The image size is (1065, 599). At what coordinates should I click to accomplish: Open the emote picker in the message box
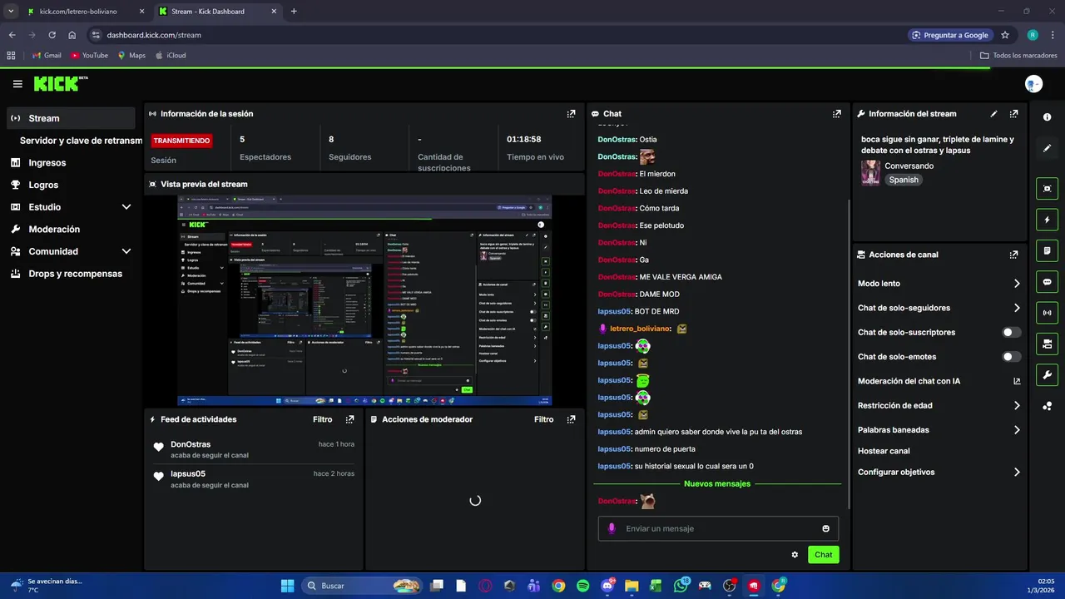click(x=825, y=528)
